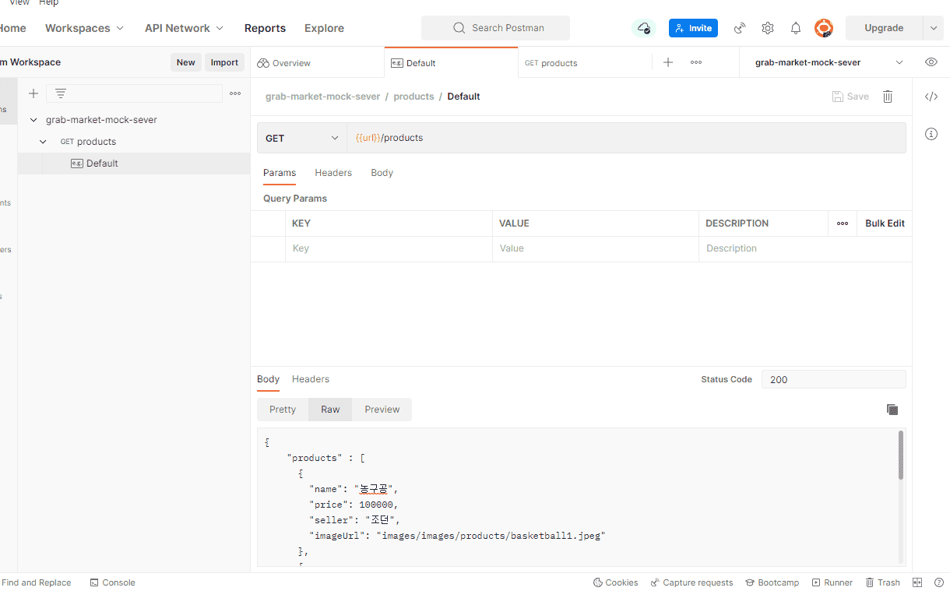Screen dimensions: 950x591
Task: Open the GET method dropdown
Action: coord(302,138)
